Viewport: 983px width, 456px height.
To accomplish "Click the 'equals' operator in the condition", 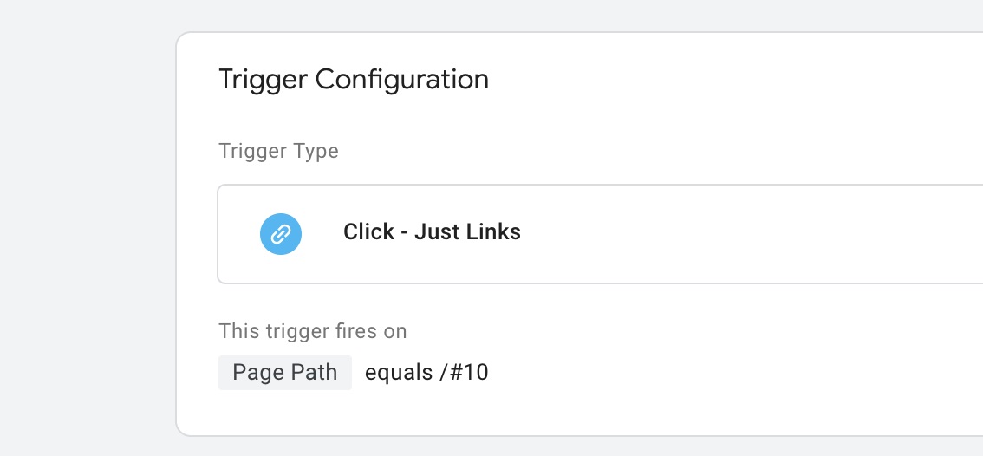I will click(x=399, y=374).
